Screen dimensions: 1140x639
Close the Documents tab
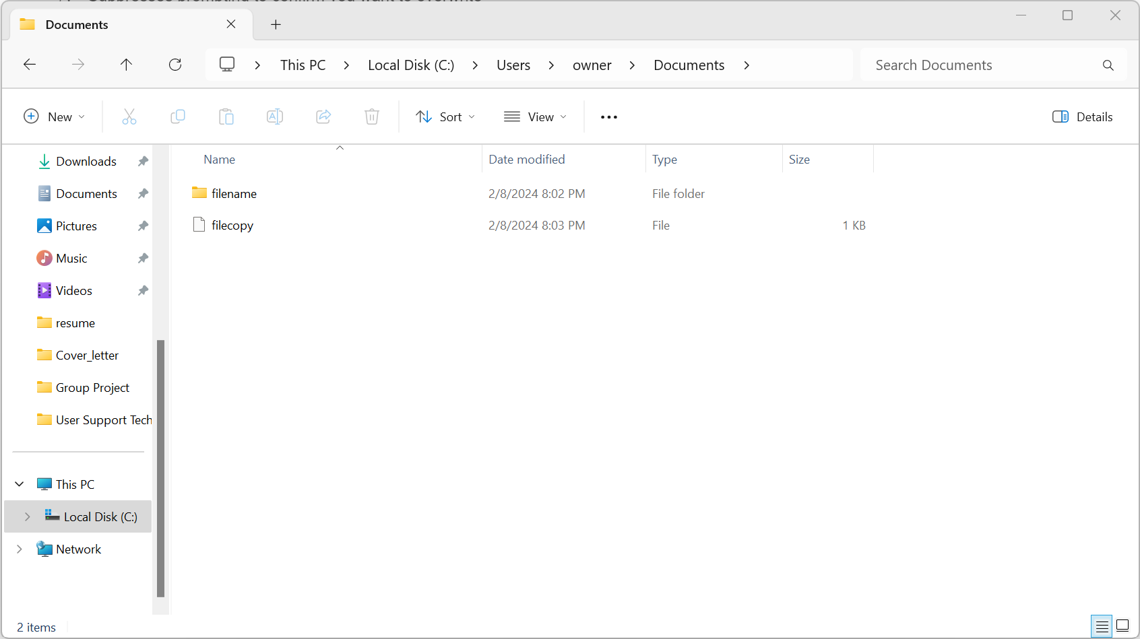(231, 24)
